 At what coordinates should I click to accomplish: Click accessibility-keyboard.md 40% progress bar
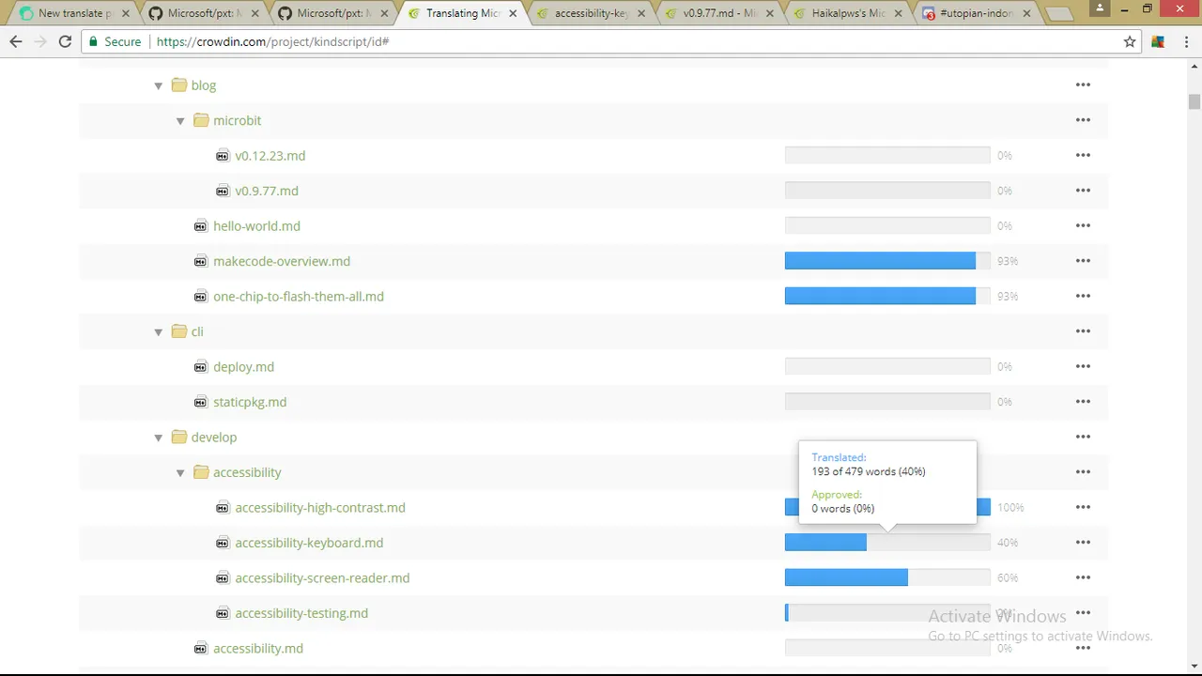(x=887, y=543)
